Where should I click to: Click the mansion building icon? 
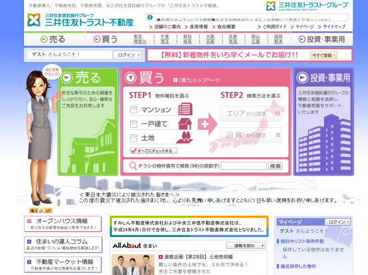coord(185,109)
